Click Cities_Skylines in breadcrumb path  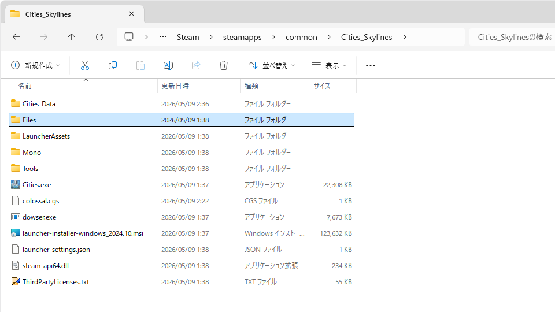pyautogui.click(x=367, y=37)
